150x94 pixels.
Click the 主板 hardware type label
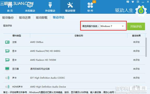click(14, 42)
